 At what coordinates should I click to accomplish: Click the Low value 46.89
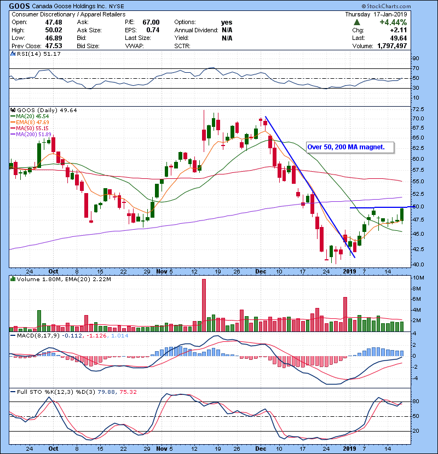[54, 38]
